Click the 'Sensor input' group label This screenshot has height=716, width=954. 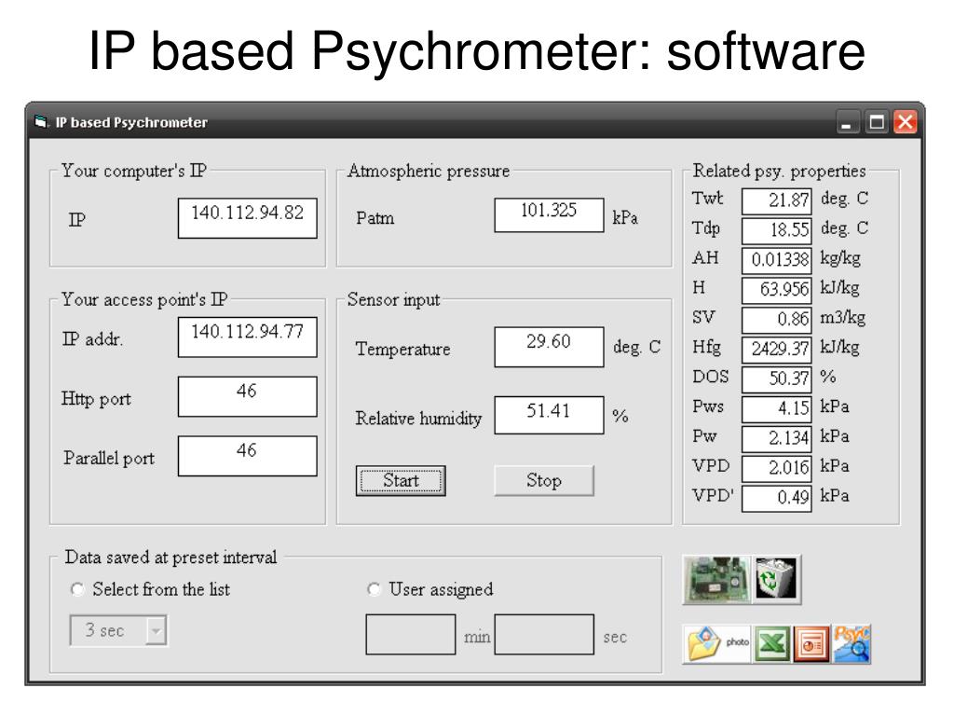click(x=394, y=299)
